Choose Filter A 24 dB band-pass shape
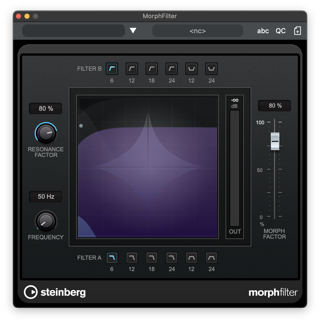 211,258
